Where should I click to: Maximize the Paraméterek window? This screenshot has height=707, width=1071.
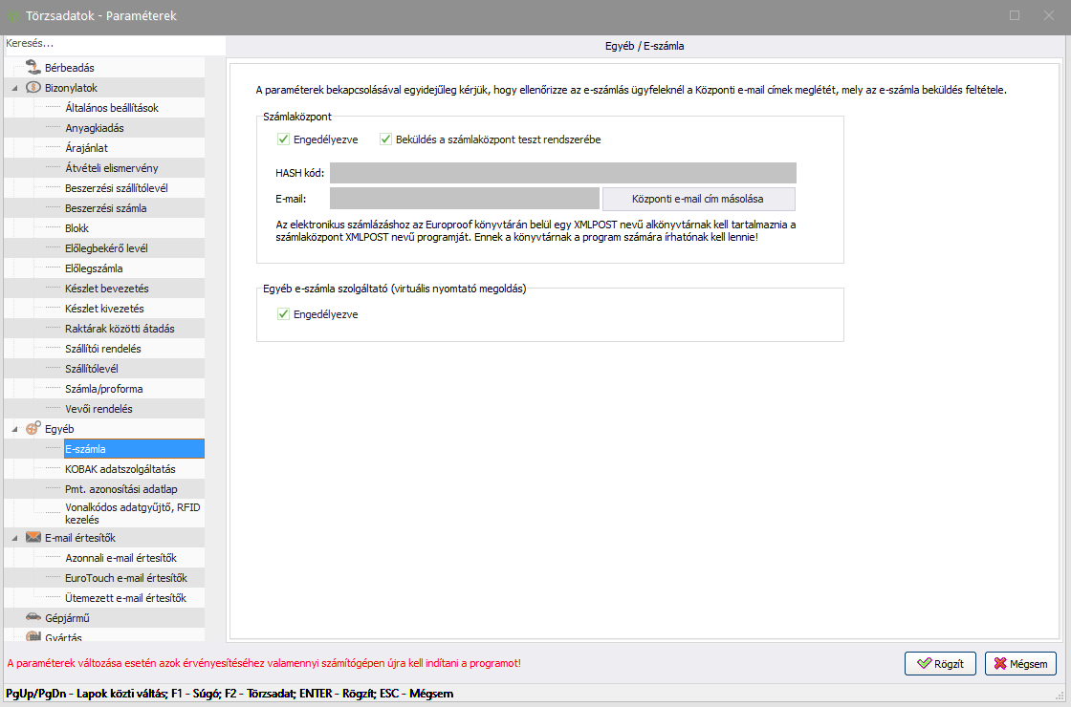1015,15
